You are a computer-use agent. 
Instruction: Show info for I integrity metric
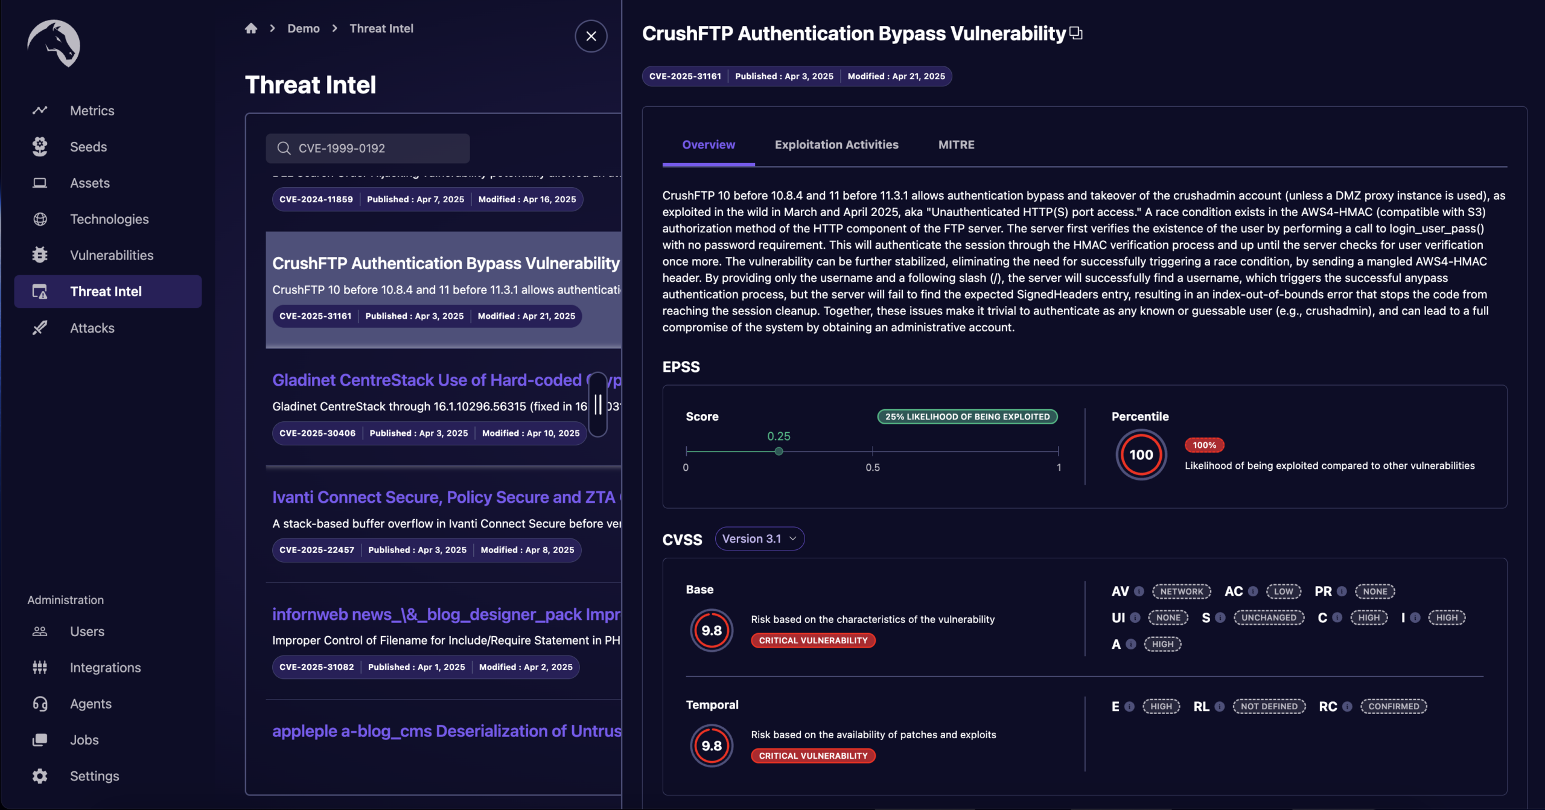click(1415, 617)
